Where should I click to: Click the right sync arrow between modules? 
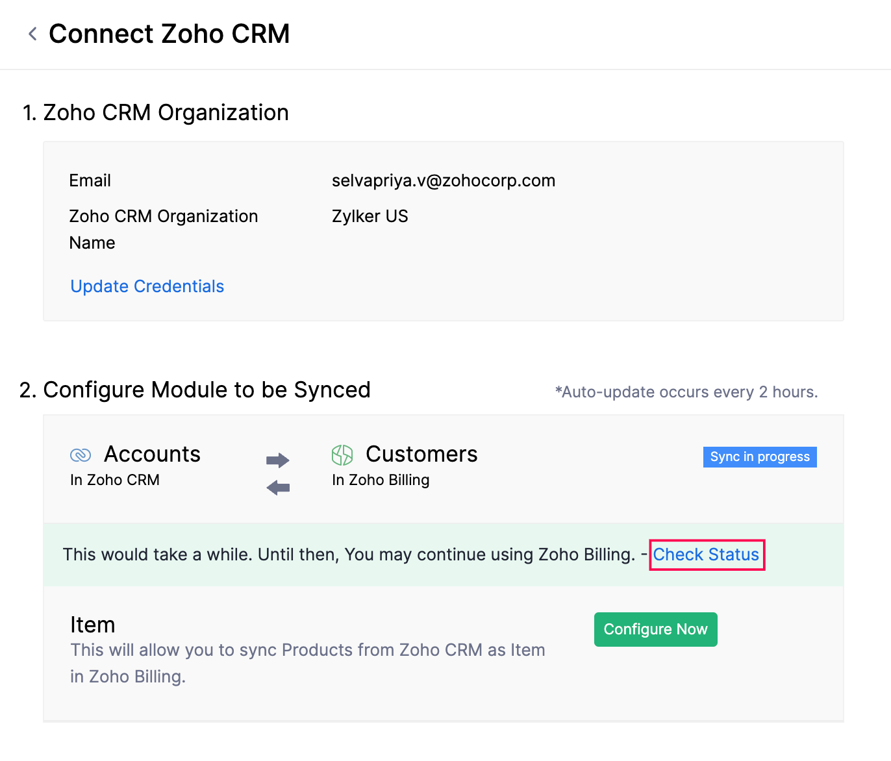tap(278, 460)
